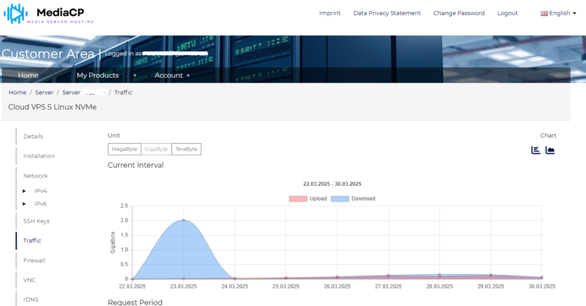Click the GigaByte y-axis label

pyautogui.click(x=113, y=243)
